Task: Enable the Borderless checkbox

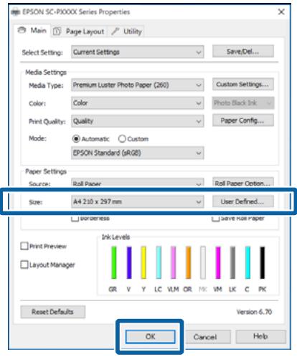Action: click(75, 218)
